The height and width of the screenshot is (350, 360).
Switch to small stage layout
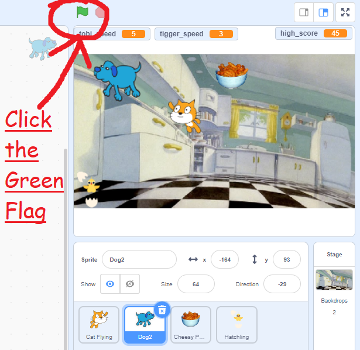[304, 12]
